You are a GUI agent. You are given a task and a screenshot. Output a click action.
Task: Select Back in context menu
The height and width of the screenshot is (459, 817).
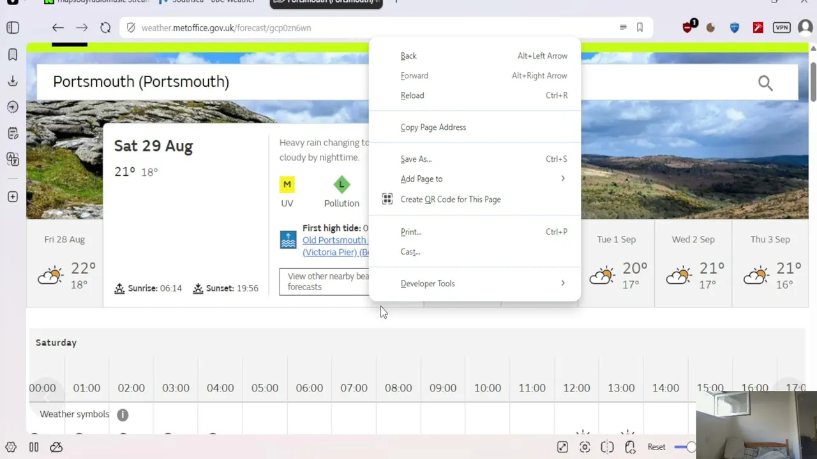coord(475,56)
